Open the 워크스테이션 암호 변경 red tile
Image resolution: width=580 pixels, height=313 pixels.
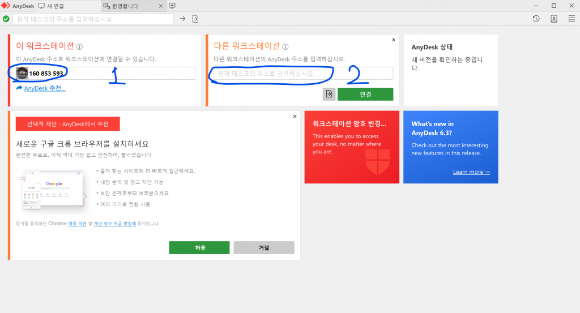(x=352, y=147)
